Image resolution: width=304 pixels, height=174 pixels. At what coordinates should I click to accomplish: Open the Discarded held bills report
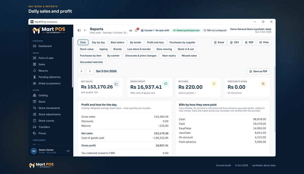tap(91, 62)
